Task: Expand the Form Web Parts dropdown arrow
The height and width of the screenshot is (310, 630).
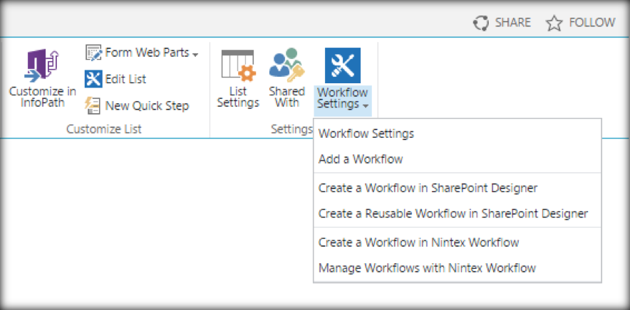Action: (x=195, y=54)
